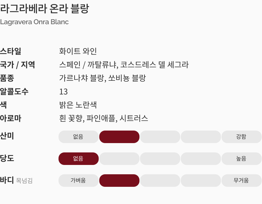The height and width of the screenshot is (204, 262).
Task: Click the filled dark red 산미 segment
Action: coord(119,137)
